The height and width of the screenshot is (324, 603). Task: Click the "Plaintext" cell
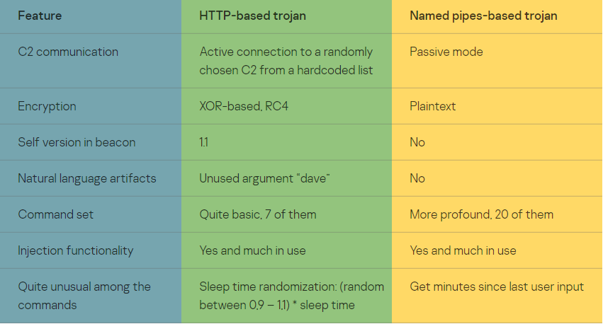432,106
